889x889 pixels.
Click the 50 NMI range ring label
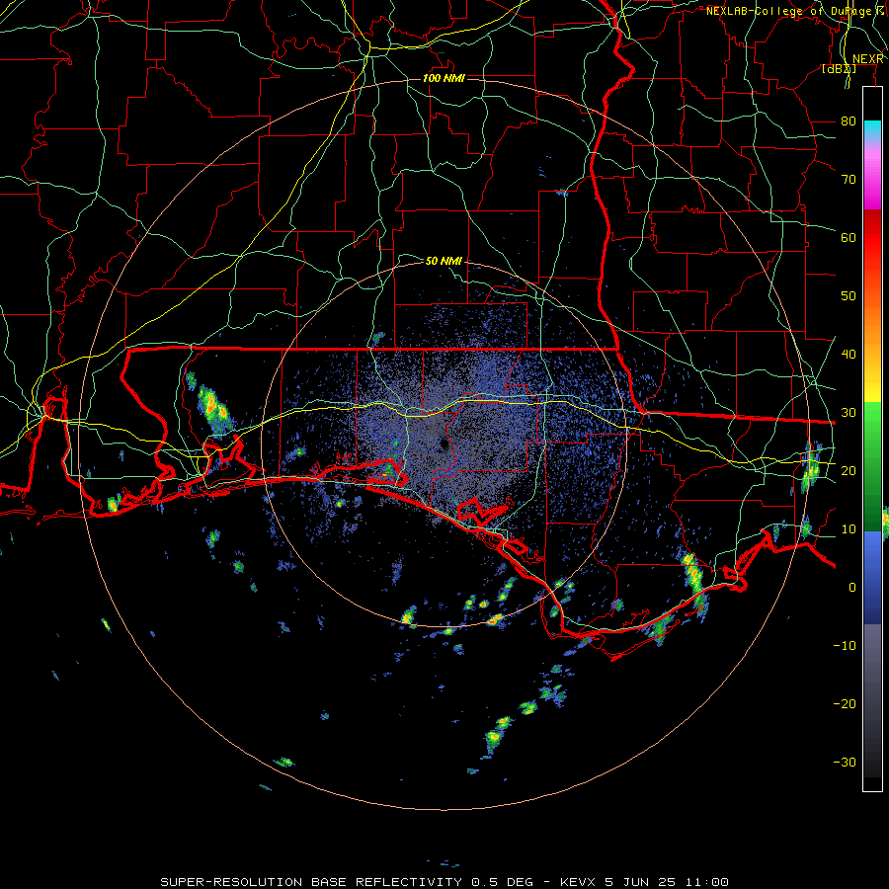point(444,261)
